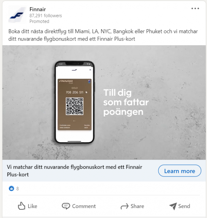
Task: Click the Comment speech bubble icon
Action: [66, 206]
